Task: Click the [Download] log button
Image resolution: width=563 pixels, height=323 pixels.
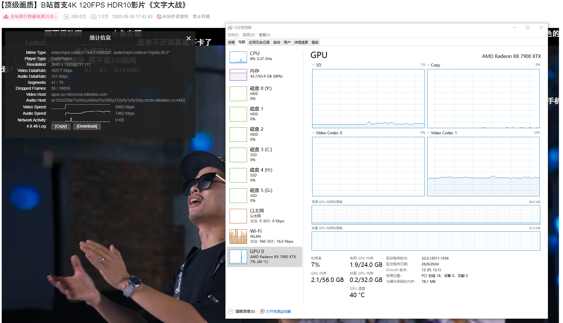Action: [87, 126]
